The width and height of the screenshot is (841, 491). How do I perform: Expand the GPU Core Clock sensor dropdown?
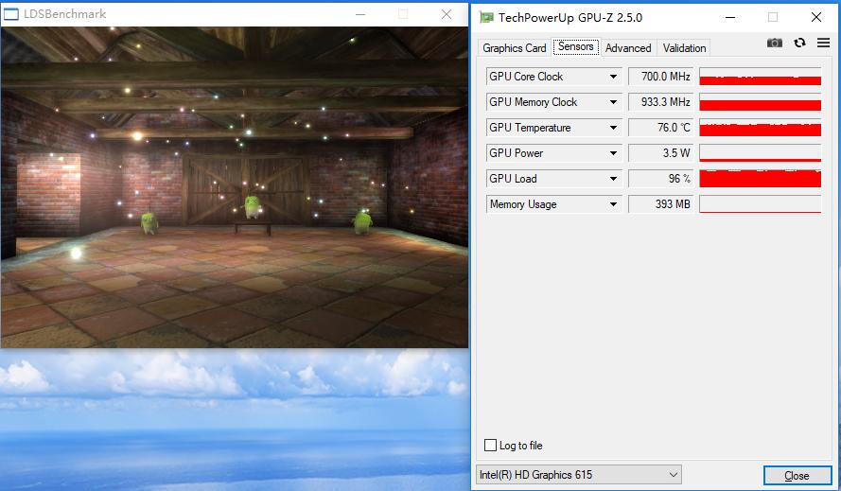coord(613,77)
